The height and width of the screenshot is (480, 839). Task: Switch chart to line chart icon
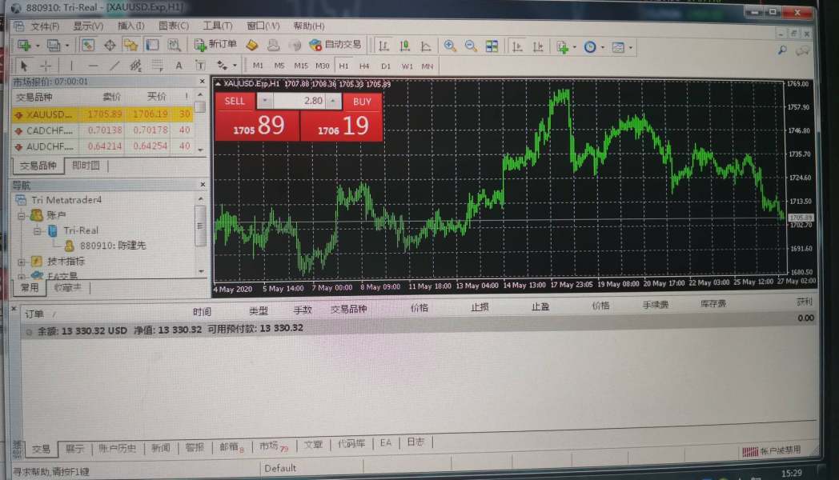(x=426, y=46)
